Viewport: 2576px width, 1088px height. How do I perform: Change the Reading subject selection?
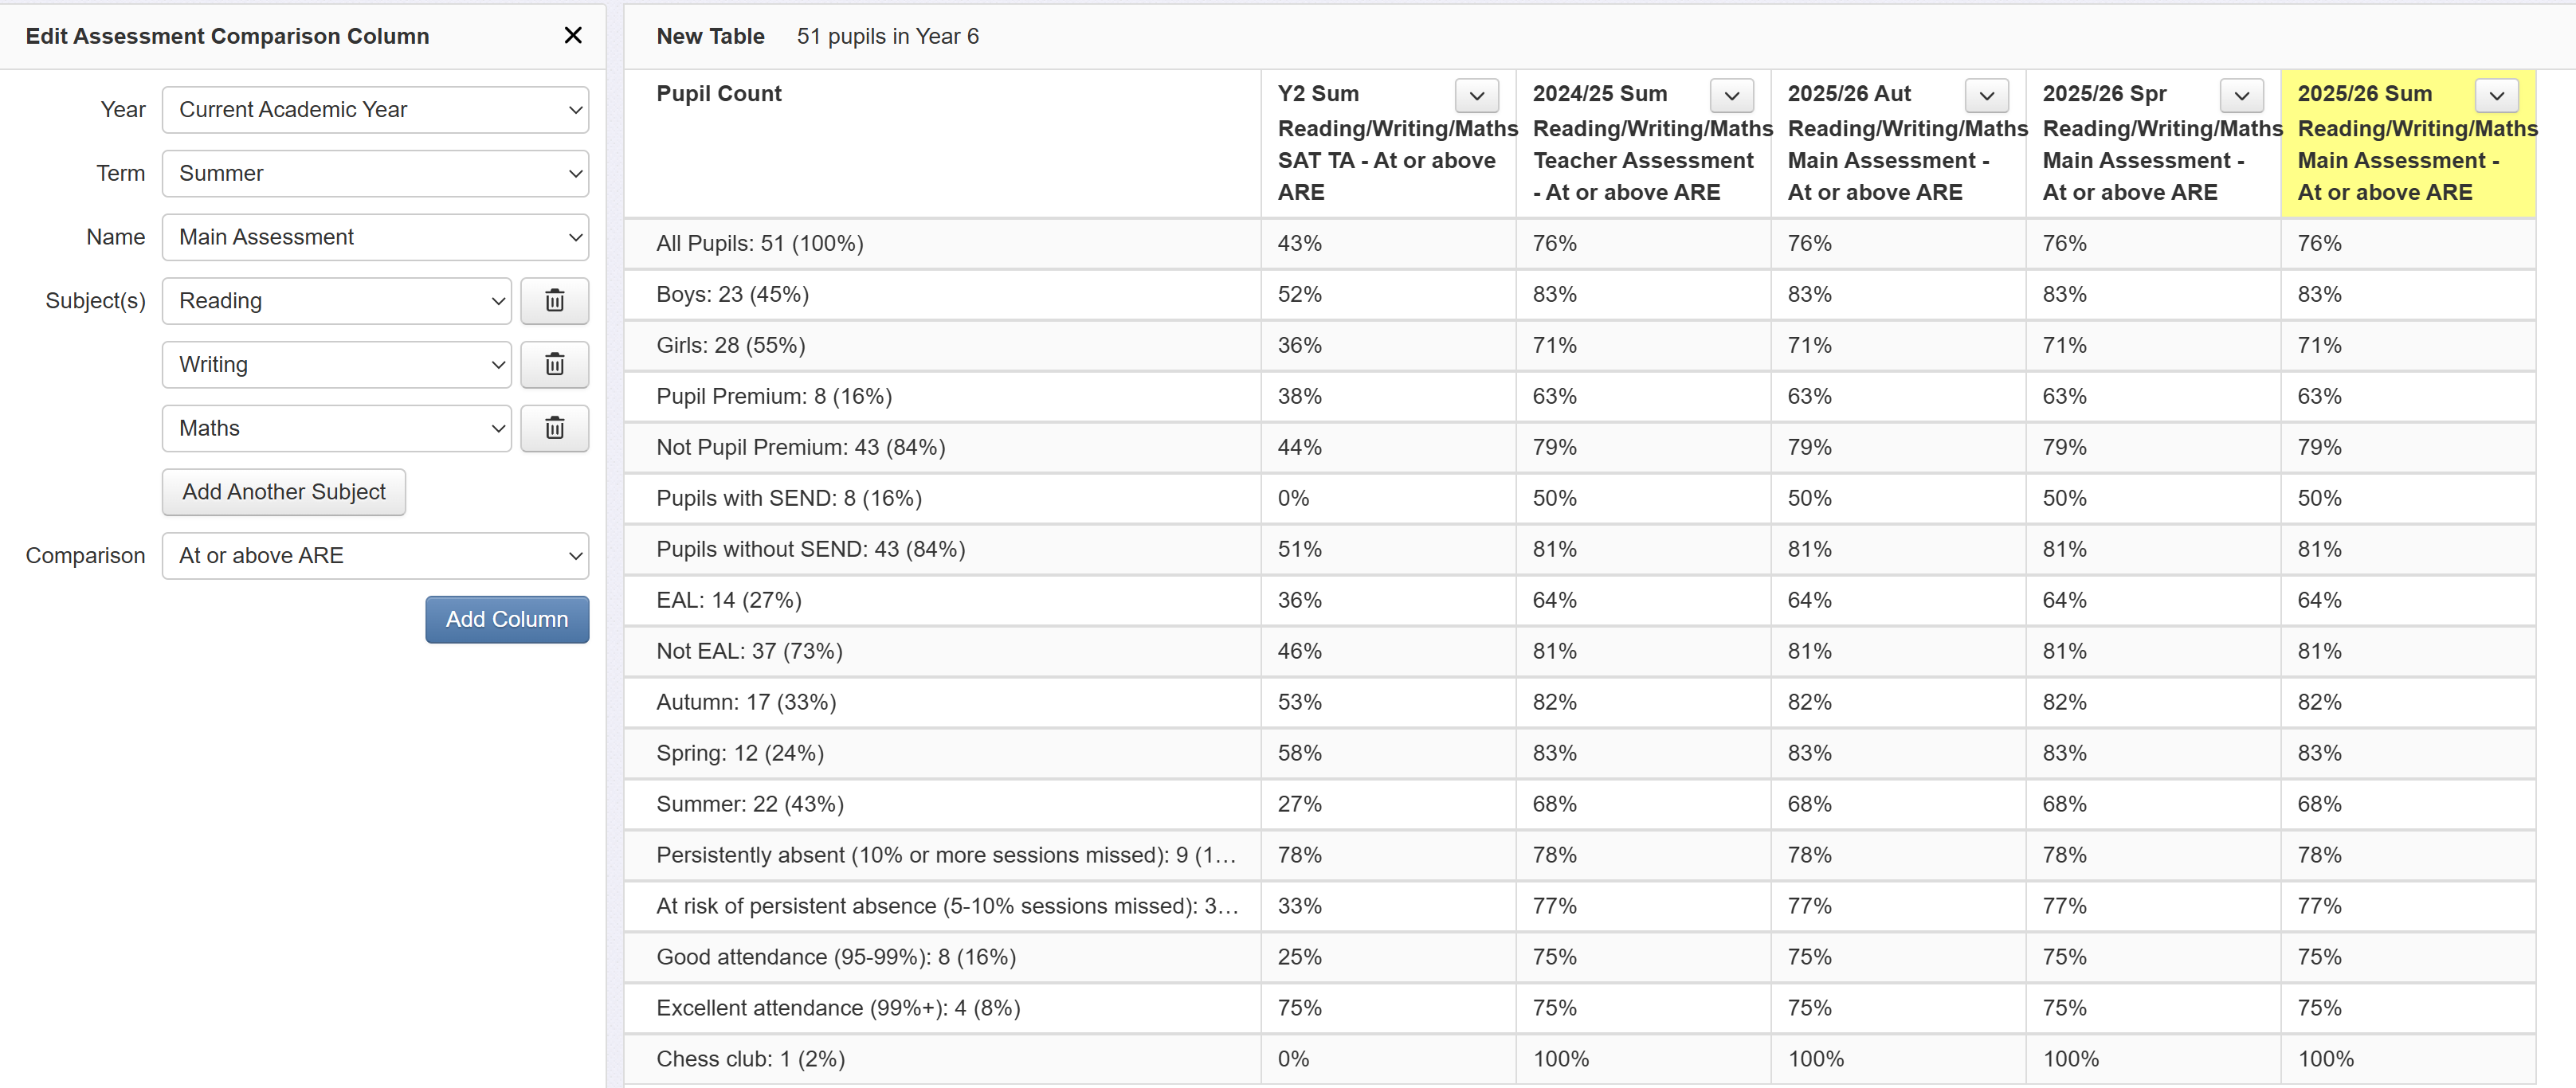coord(337,301)
